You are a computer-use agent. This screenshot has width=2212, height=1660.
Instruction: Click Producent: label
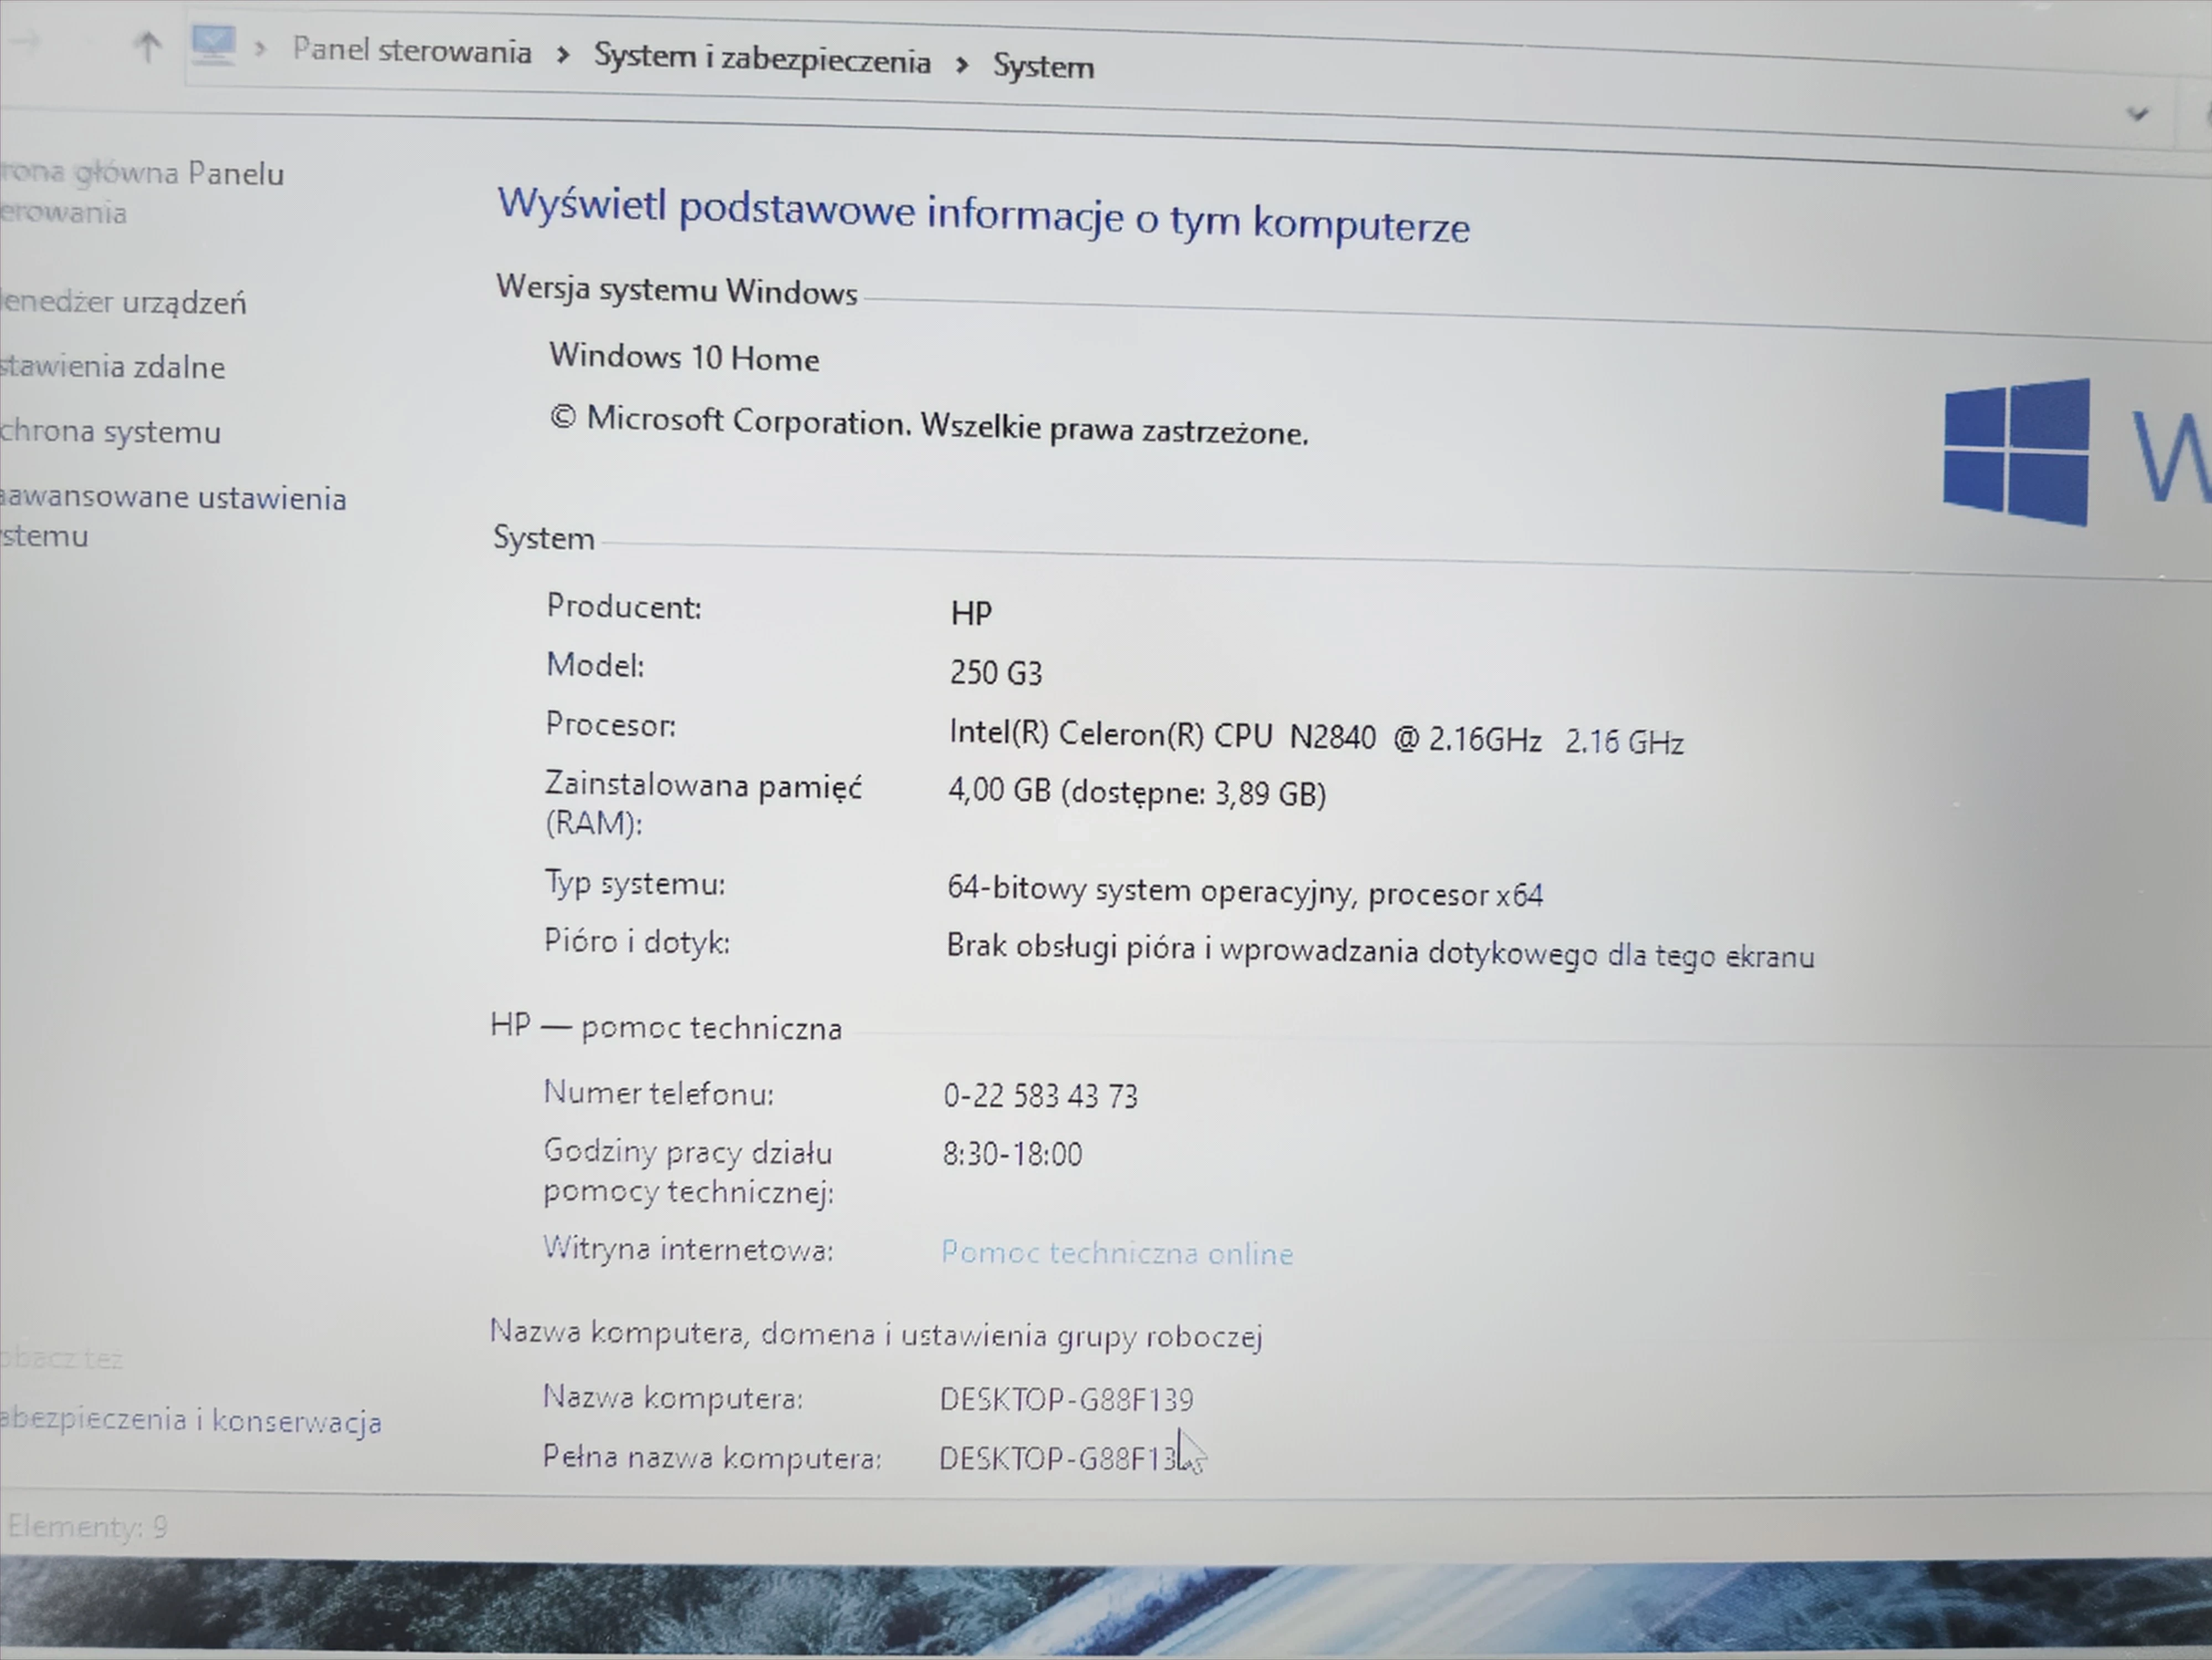click(x=624, y=606)
